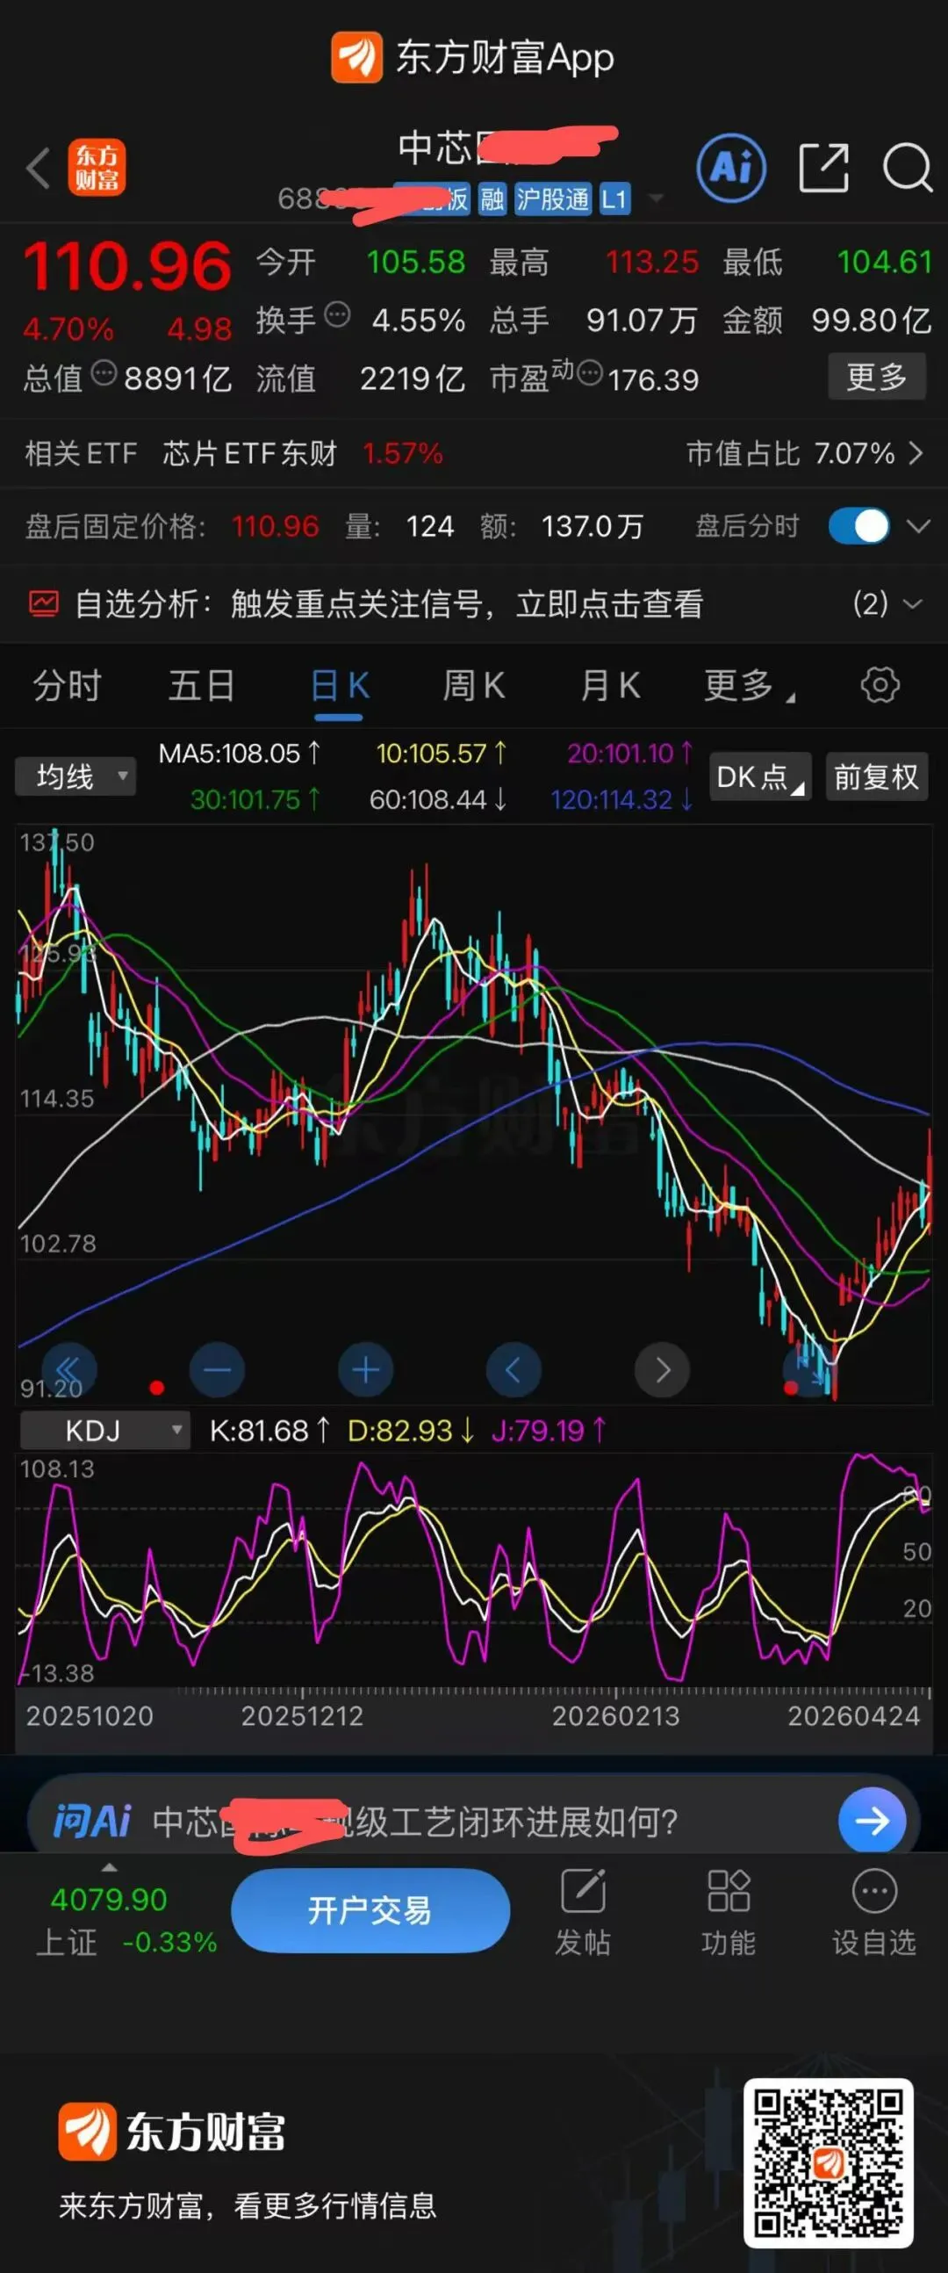
Task: Select the 日K tab
Action: (x=340, y=685)
